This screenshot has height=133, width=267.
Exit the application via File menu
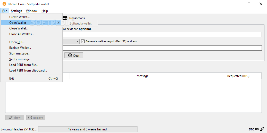[31, 78]
